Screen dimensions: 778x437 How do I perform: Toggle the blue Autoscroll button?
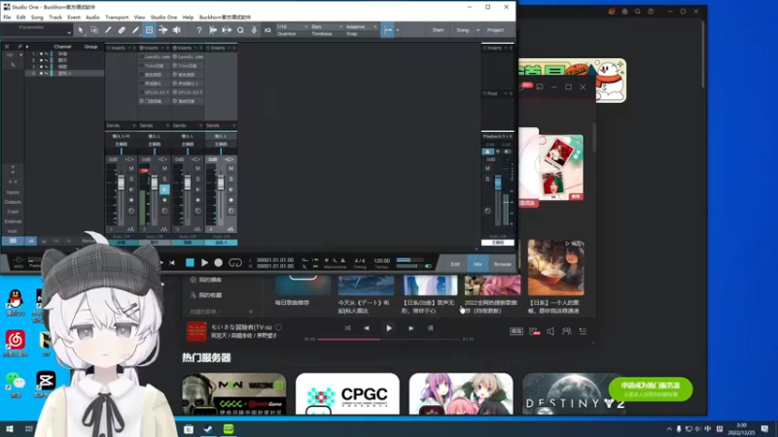[x=388, y=30]
